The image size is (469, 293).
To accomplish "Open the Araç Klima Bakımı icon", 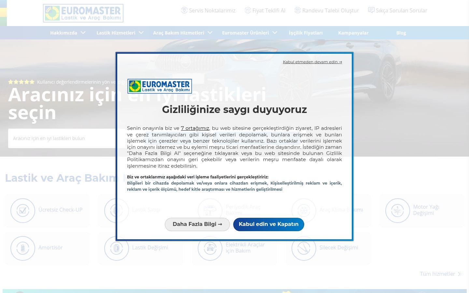I will [x=304, y=211].
